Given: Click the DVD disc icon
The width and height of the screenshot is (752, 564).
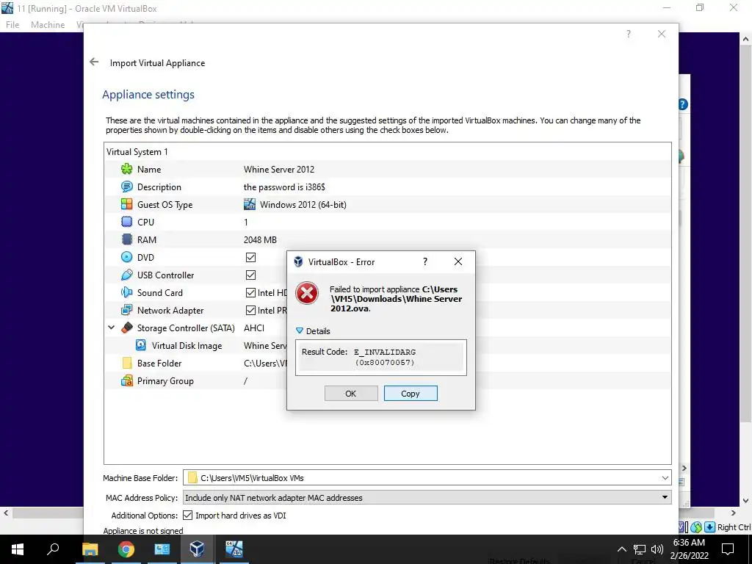Looking at the screenshot, I should (x=126, y=258).
